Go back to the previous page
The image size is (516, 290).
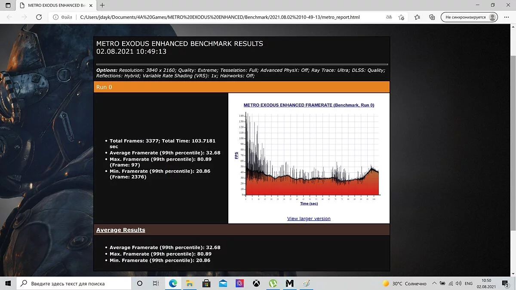(9, 17)
